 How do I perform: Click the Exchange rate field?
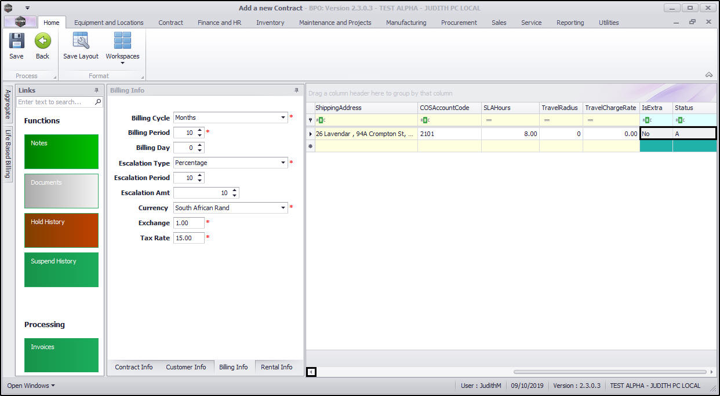(x=189, y=223)
